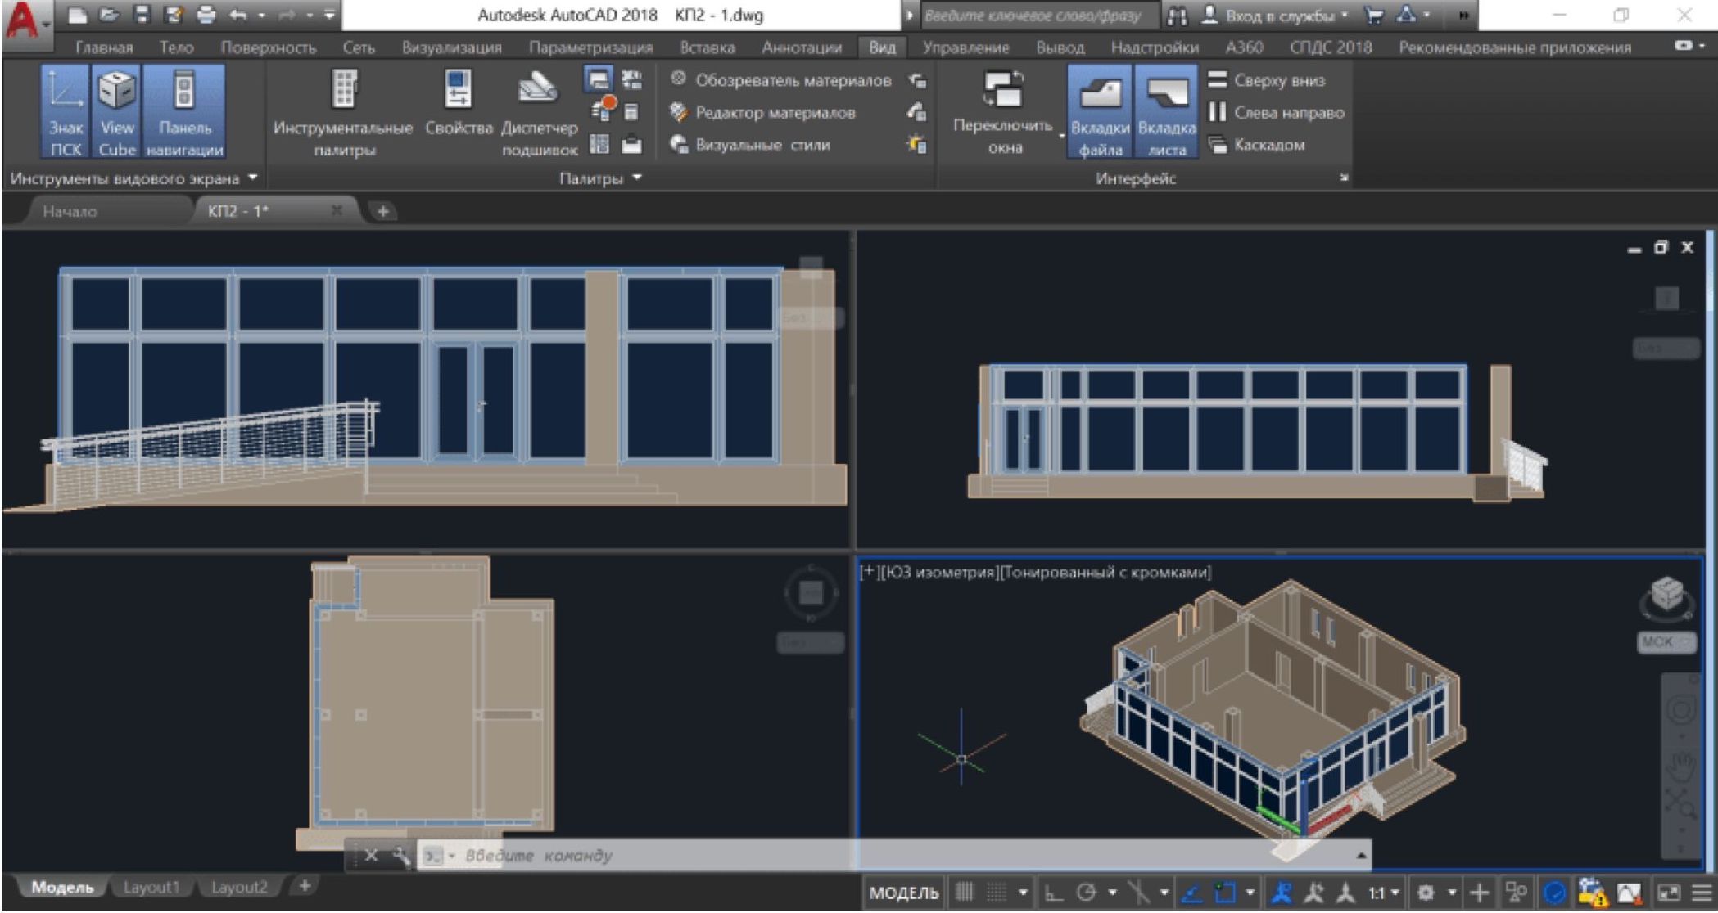Open the Управление ribbon tab
The height and width of the screenshot is (913, 1718).
tap(965, 47)
